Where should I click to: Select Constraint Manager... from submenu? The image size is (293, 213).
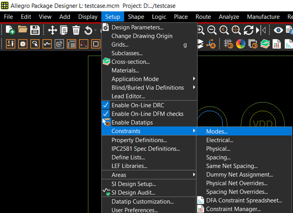point(233,209)
